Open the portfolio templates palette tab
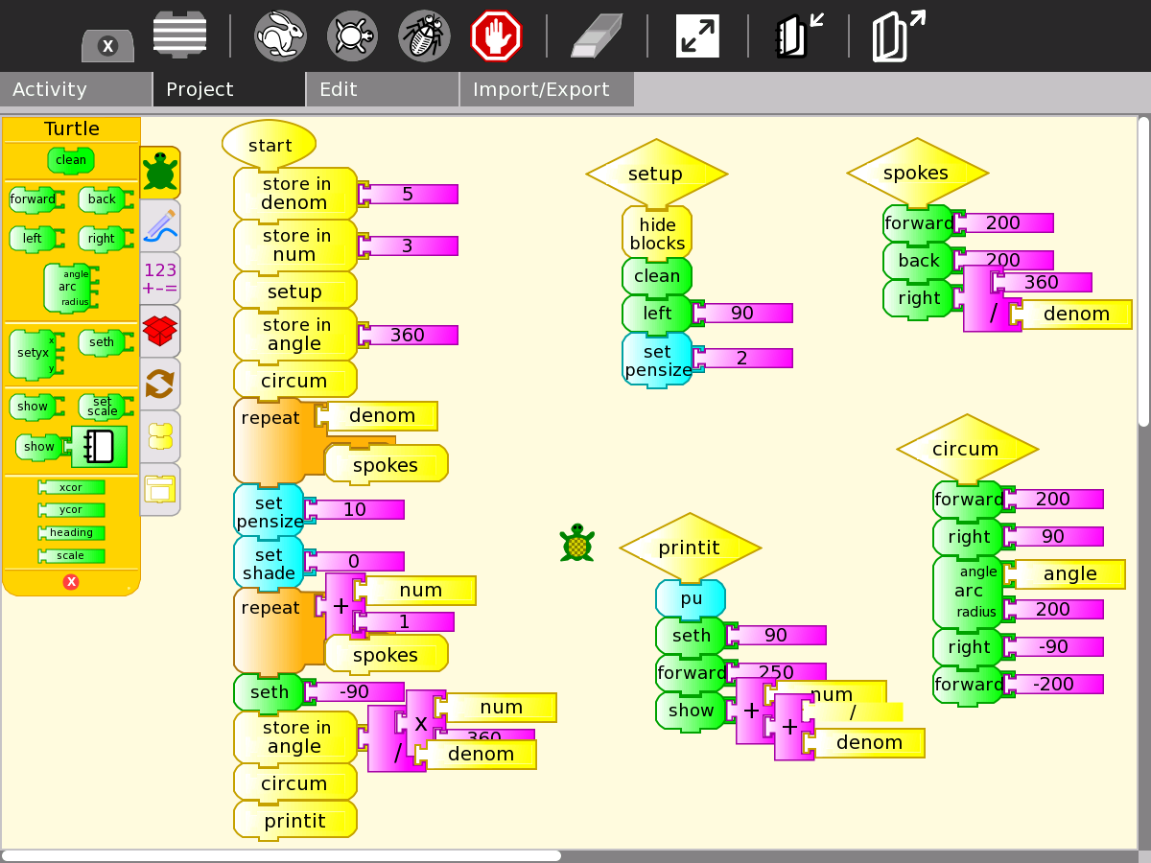The width and height of the screenshot is (1151, 863). [x=160, y=489]
